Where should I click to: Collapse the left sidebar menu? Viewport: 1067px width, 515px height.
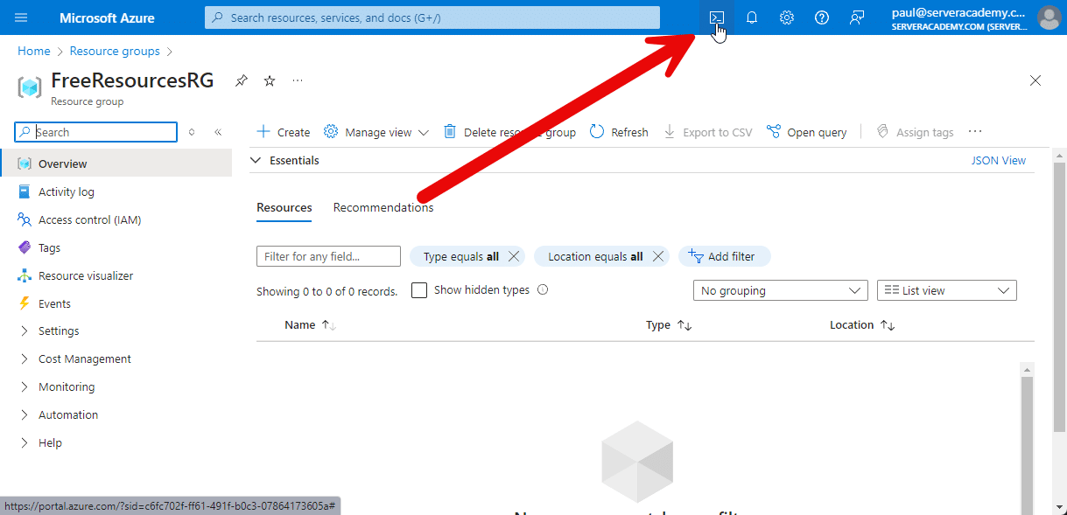(218, 132)
